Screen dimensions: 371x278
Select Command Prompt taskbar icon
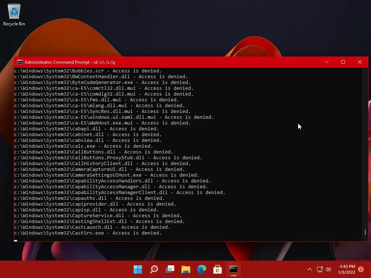click(234, 269)
